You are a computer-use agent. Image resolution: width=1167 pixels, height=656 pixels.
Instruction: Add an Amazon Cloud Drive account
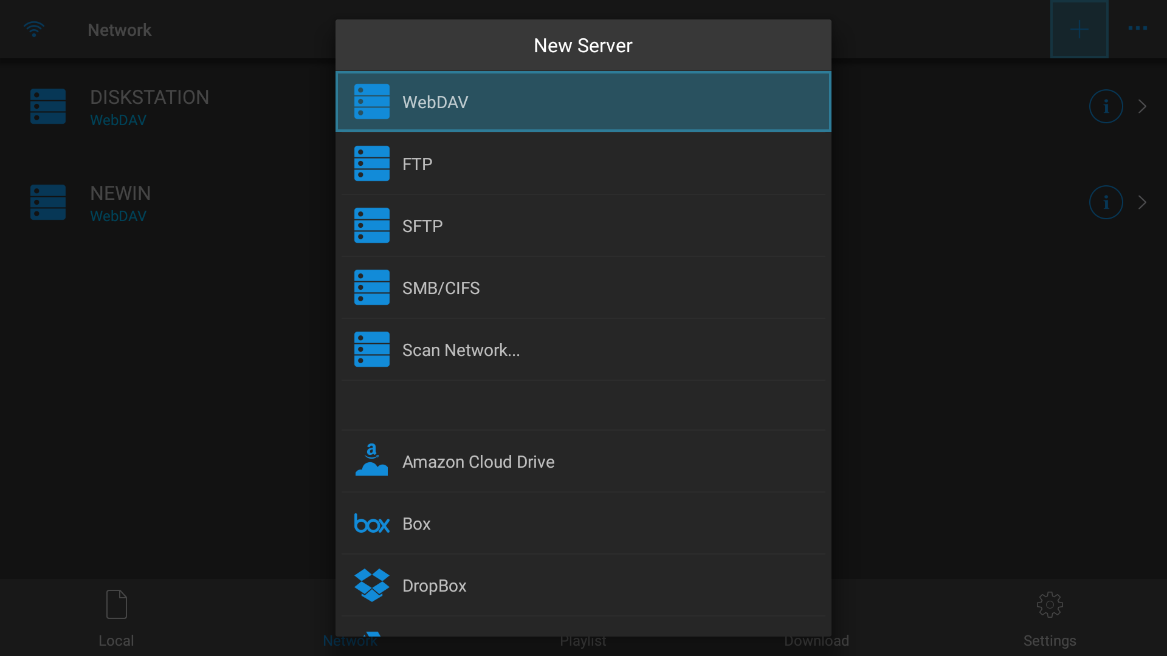pyautogui.click(x=582, y=461)
